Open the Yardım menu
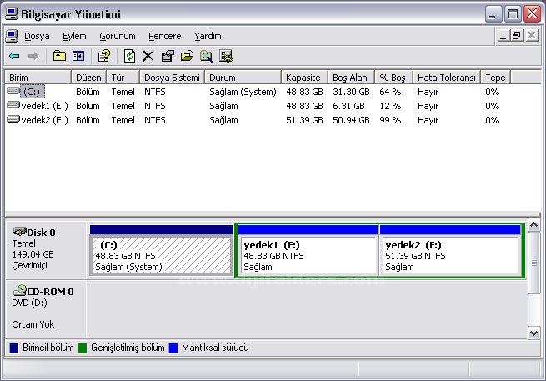 tap(208, 36)
